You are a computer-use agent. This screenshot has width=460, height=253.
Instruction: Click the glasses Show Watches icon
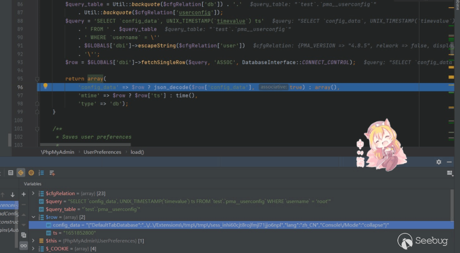click(x=23, y=246)
